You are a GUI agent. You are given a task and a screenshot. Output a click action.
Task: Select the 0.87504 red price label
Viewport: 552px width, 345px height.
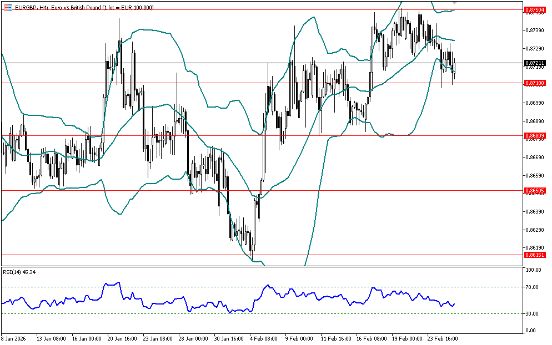click(x=534, y=9)
